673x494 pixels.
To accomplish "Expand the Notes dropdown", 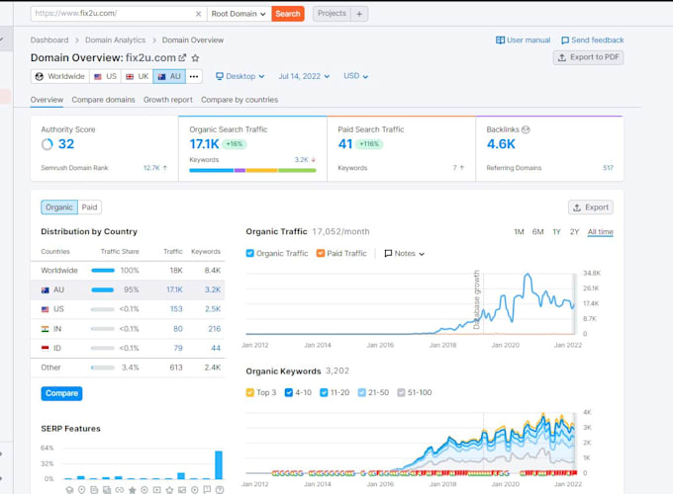I will (405, 253).
